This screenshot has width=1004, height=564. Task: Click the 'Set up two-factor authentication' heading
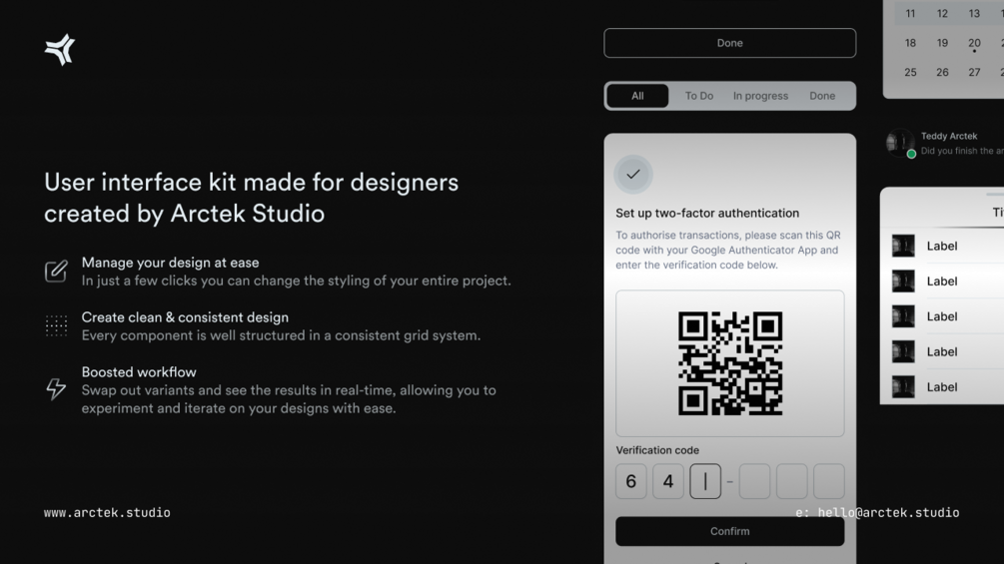coord(707,213)
